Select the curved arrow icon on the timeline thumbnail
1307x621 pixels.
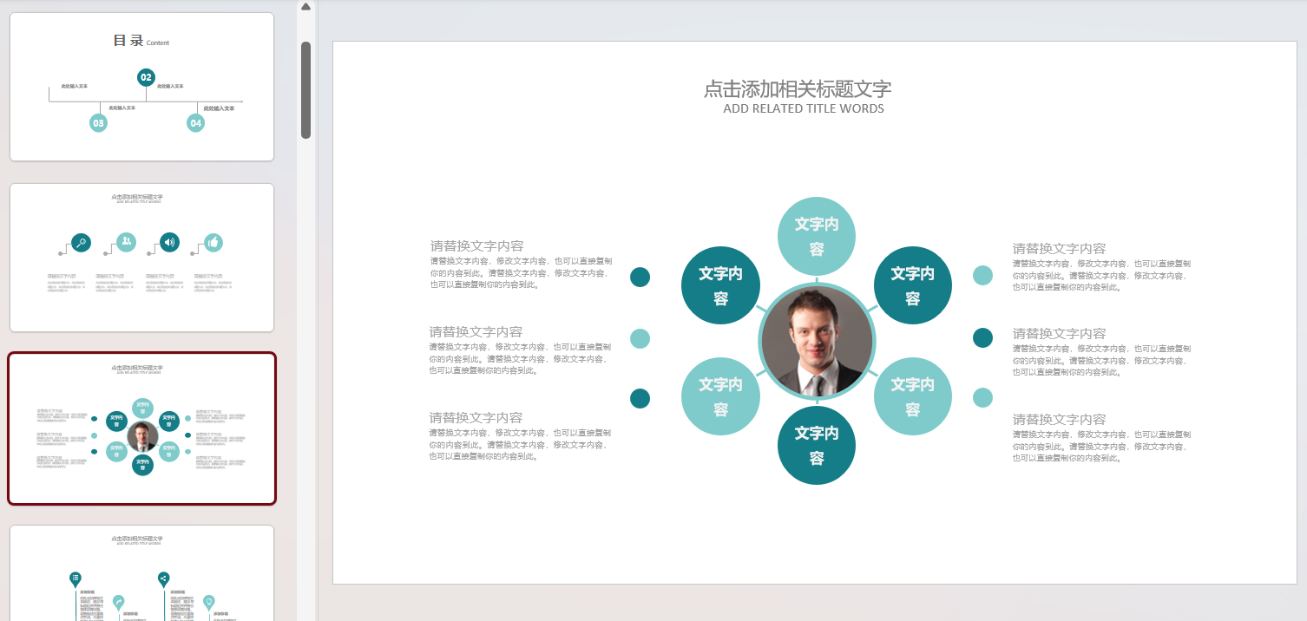click(118, 601)
